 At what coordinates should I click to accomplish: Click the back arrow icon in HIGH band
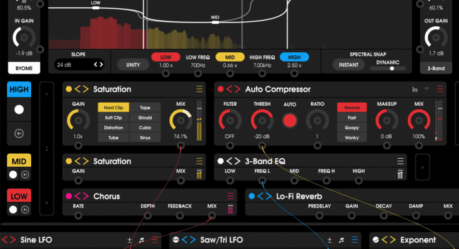(x=19, y=133)
